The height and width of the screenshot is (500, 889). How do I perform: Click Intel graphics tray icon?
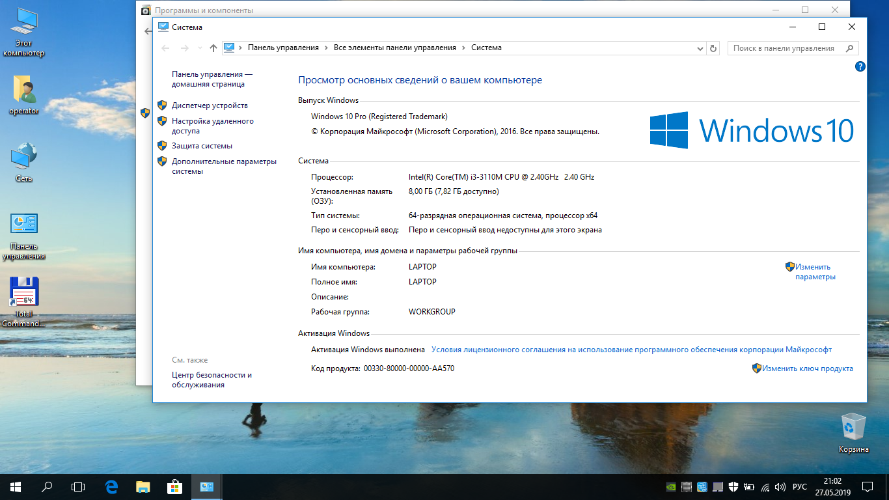coord(702,487)
